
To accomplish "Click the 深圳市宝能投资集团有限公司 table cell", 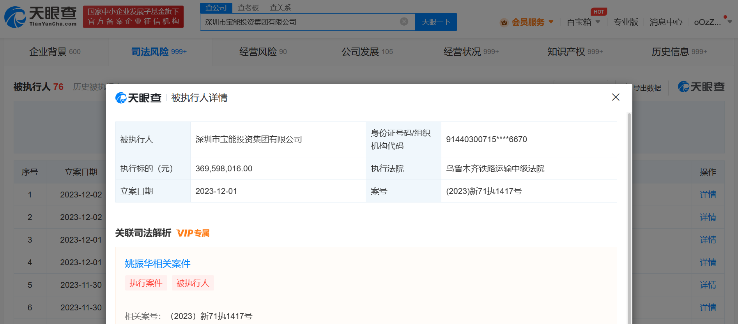I will 278,139.
